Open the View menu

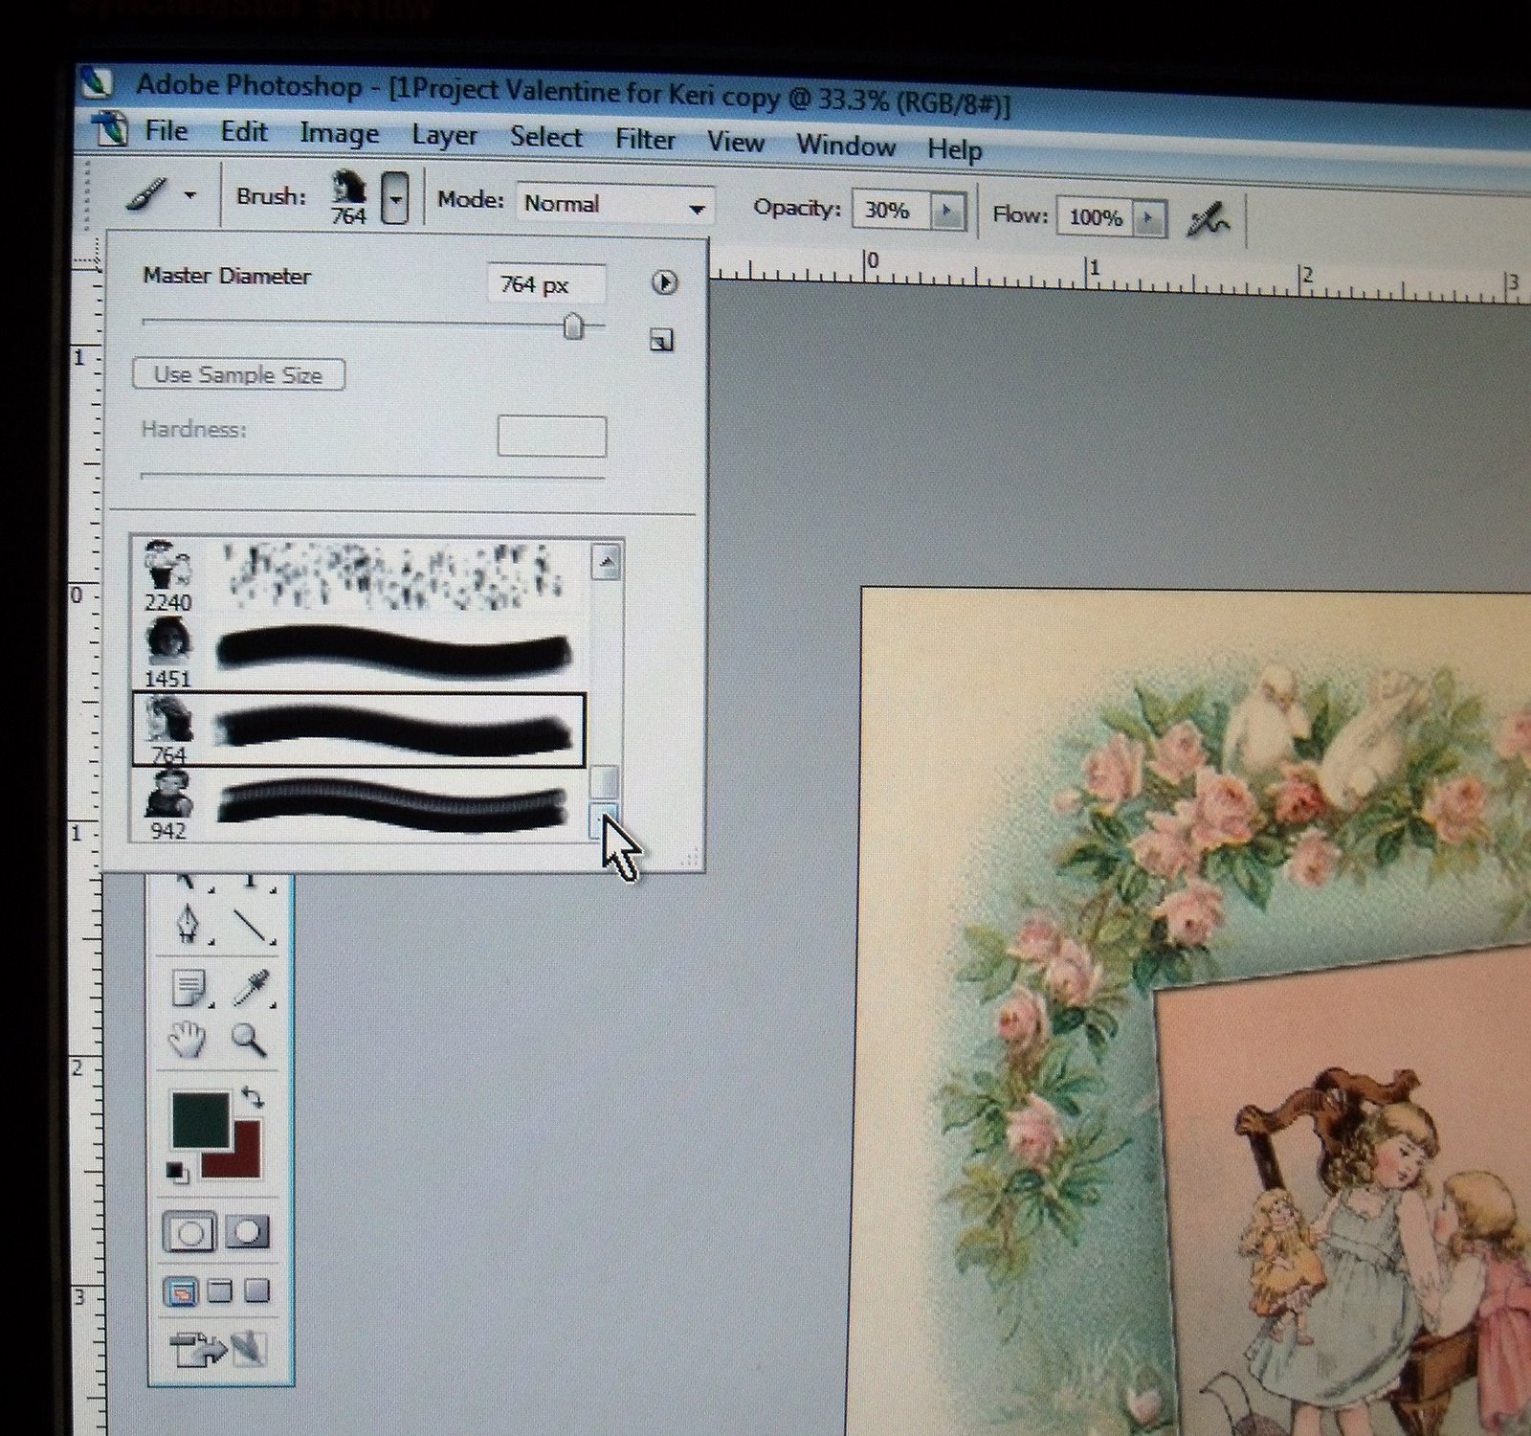(x=735, y=143)
